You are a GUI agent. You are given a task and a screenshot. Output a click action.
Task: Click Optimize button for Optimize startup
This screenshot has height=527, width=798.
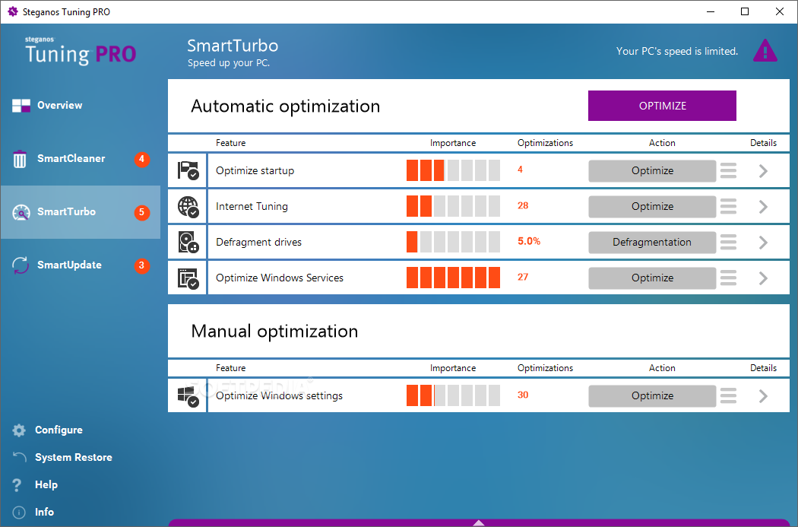(x=652, y=171)
